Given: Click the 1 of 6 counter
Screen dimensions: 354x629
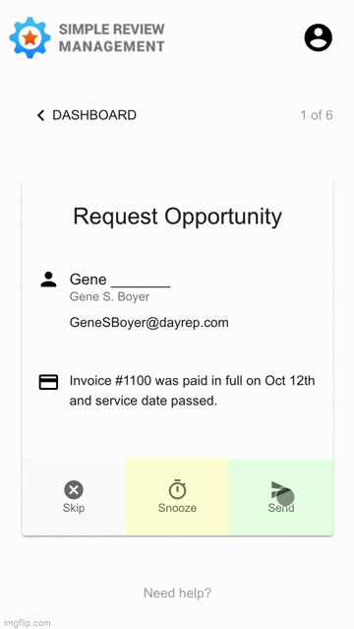Looking at the screenshot, I should [317, 115].
